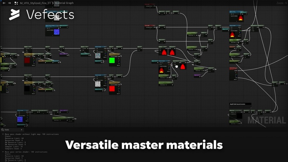Select the M_VFX_Stylized_Fire_01 breadcrumb

click(x=35, y=3)
